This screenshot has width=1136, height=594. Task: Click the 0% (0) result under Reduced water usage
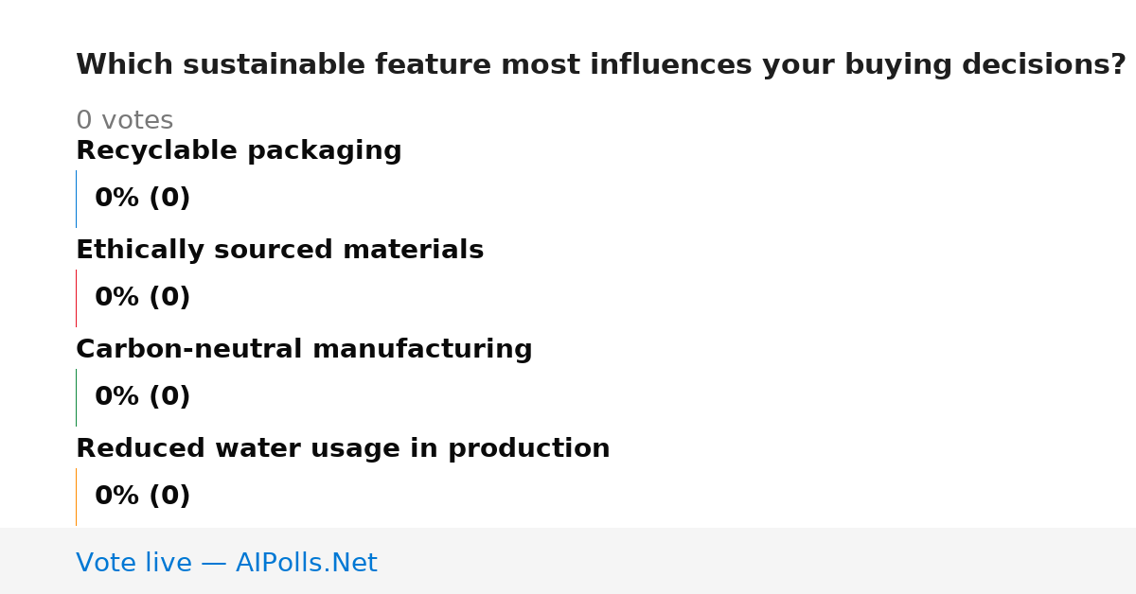click(x=142, y=497)
